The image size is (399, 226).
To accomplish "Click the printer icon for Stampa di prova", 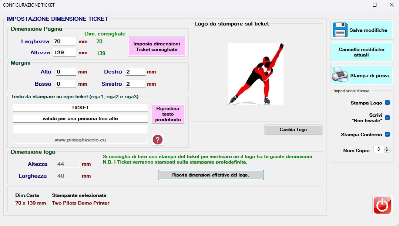I will 340,75.
